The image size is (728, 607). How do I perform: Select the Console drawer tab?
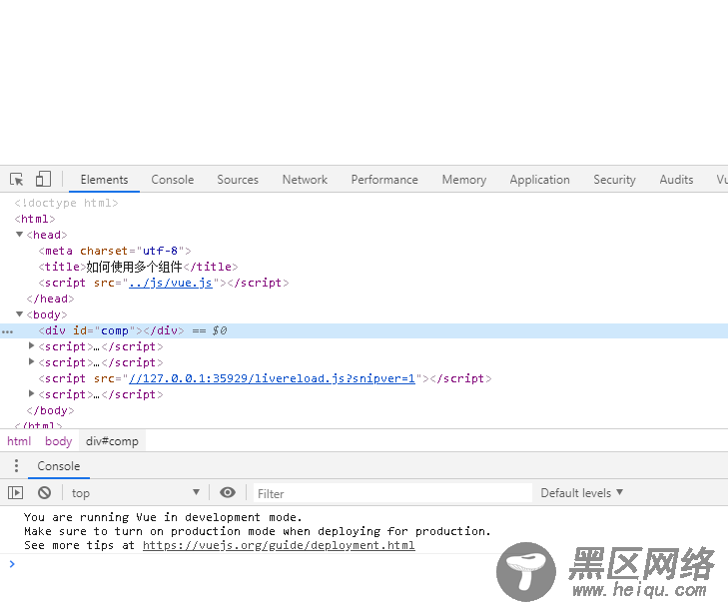(x=59, y=466)
